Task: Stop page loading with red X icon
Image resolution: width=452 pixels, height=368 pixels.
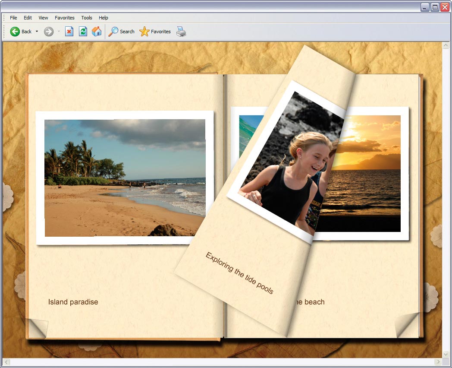Action: [69, 32]
